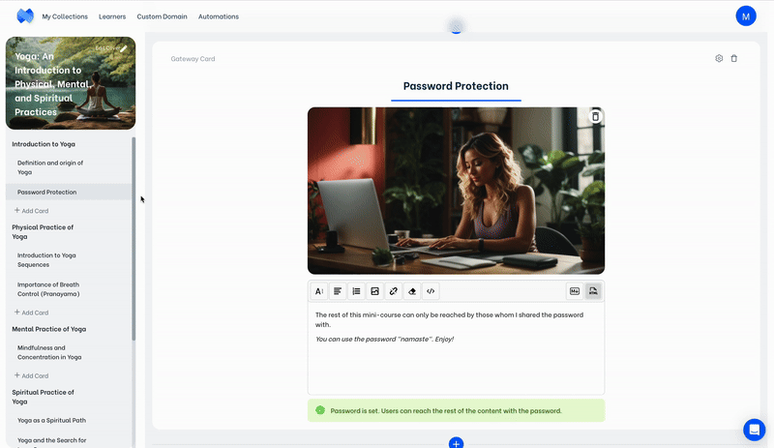774x448 pixels.
Task: Open Gateway Card settings gear
Action: pyautogui.click(x=719, y=58)
